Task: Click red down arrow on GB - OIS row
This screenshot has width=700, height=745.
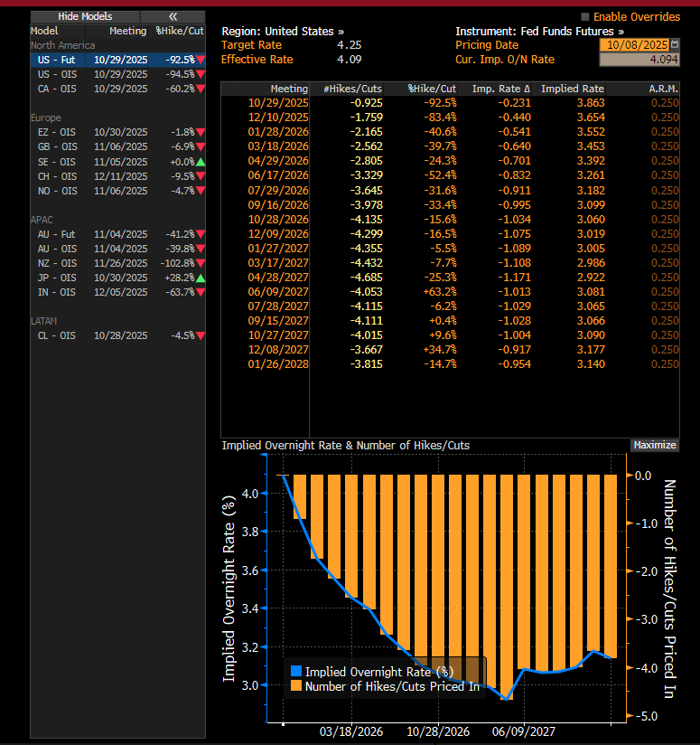Action: tap(201, 146)
